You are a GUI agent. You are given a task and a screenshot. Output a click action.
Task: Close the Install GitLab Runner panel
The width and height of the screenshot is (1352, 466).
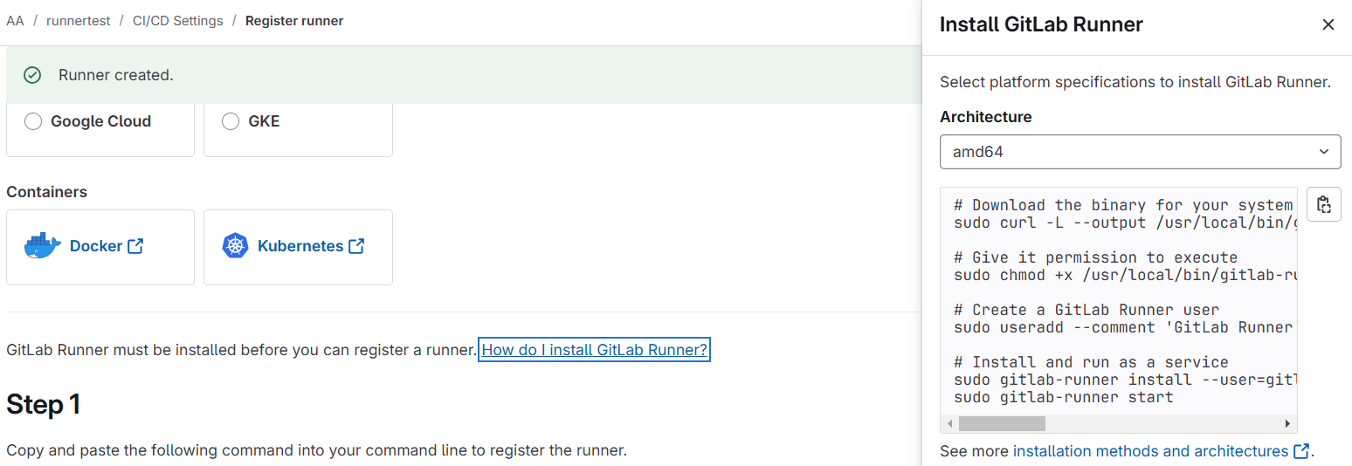(x=1328, y=24)
